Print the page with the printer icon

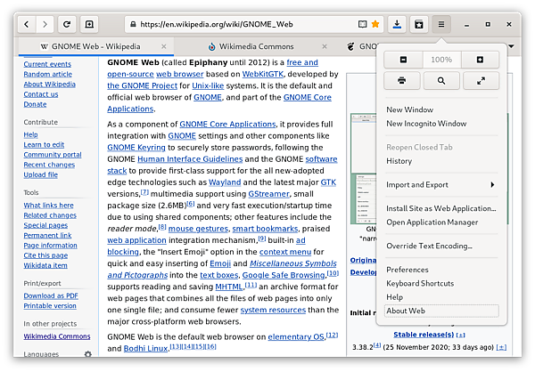402,81
